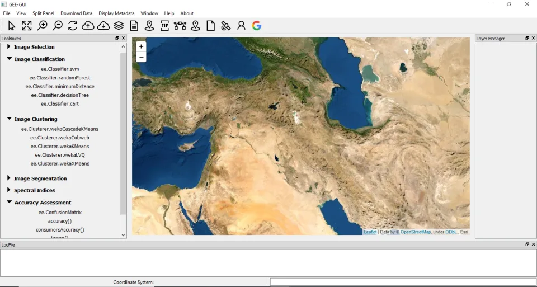The image size is (537, 287).
Task: Open the stacked layers icon
Action: pyautogui.click(x=119, y=26)
